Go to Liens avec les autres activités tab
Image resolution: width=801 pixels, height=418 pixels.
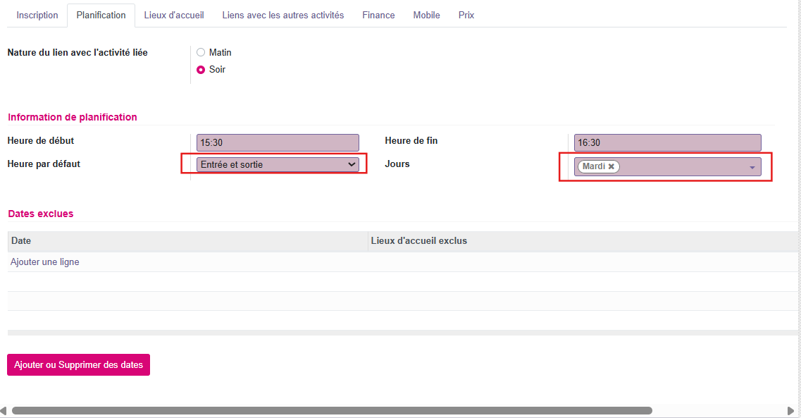[283, 16]
